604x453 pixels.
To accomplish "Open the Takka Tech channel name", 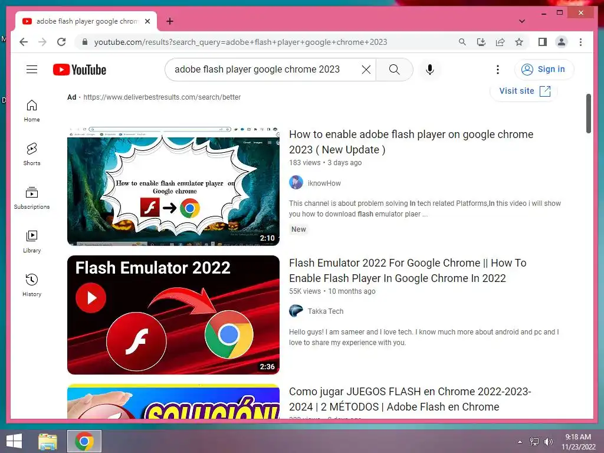I will tap(325, 311).
